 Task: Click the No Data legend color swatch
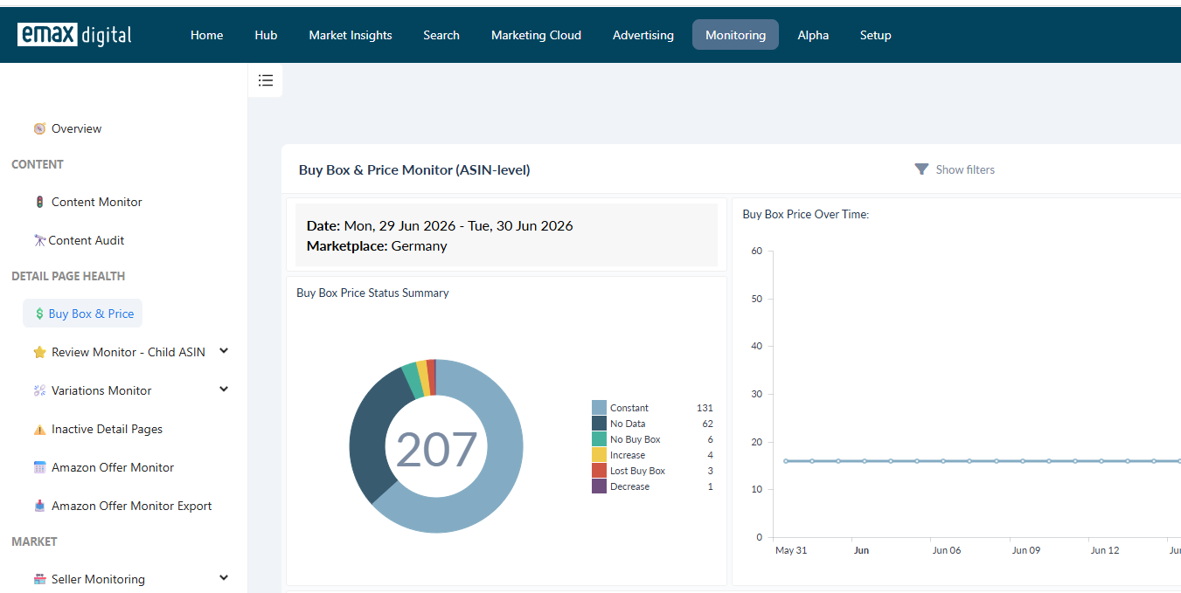click(x=599, y=424)
